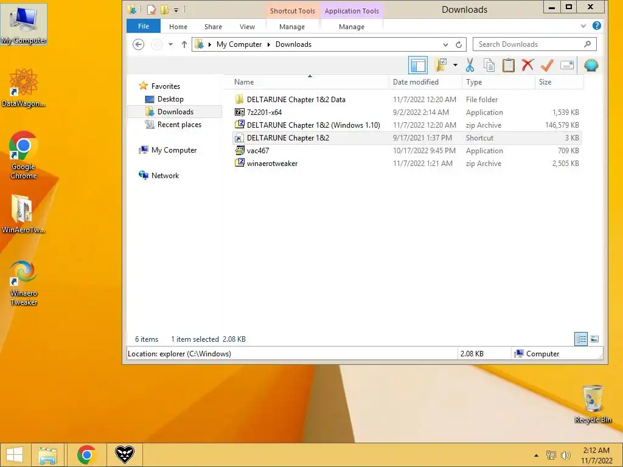Click the search magnifier icon
The height and width of the screenshot is (467, 623).
pos(588,44)
